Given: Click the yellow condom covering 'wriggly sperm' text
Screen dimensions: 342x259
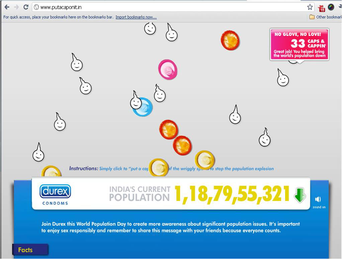Looking at the screenshot, I should 204,160.
